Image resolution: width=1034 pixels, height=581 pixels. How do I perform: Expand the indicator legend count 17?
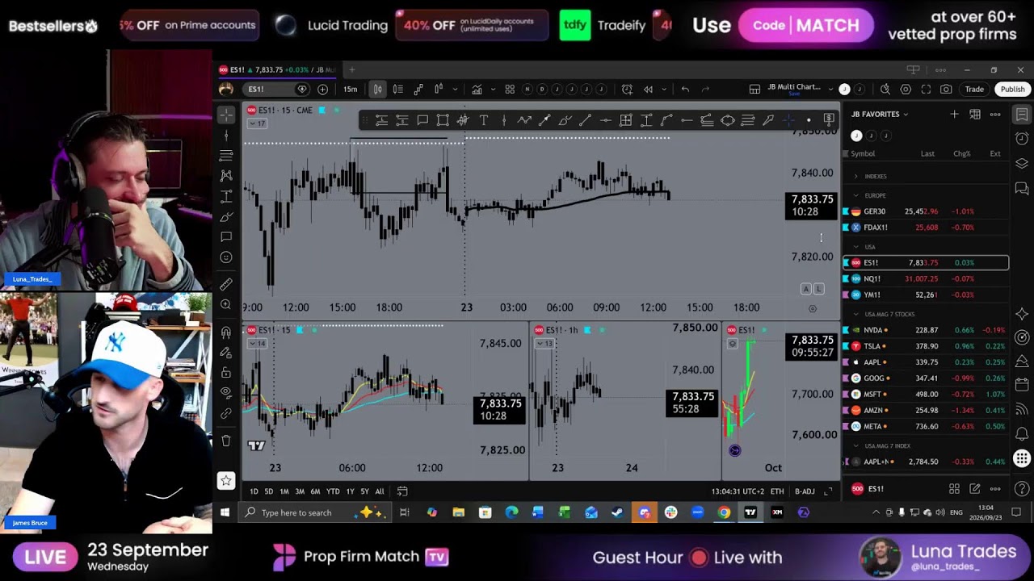tap(258, 123)
